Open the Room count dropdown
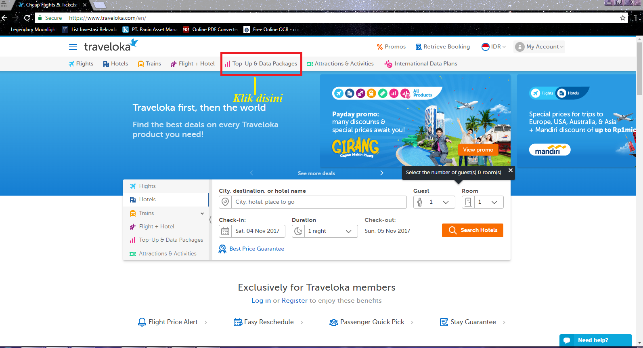Image resolution: width=643 pixels, height=348 pixels. click(494, 202)
